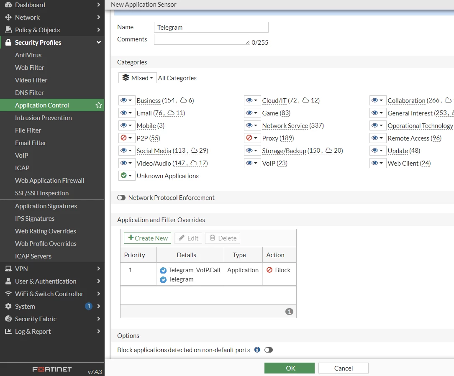The image size is (454, 376).
Task: Toggle block applications on non-default ports
Action: coord(268,350)
